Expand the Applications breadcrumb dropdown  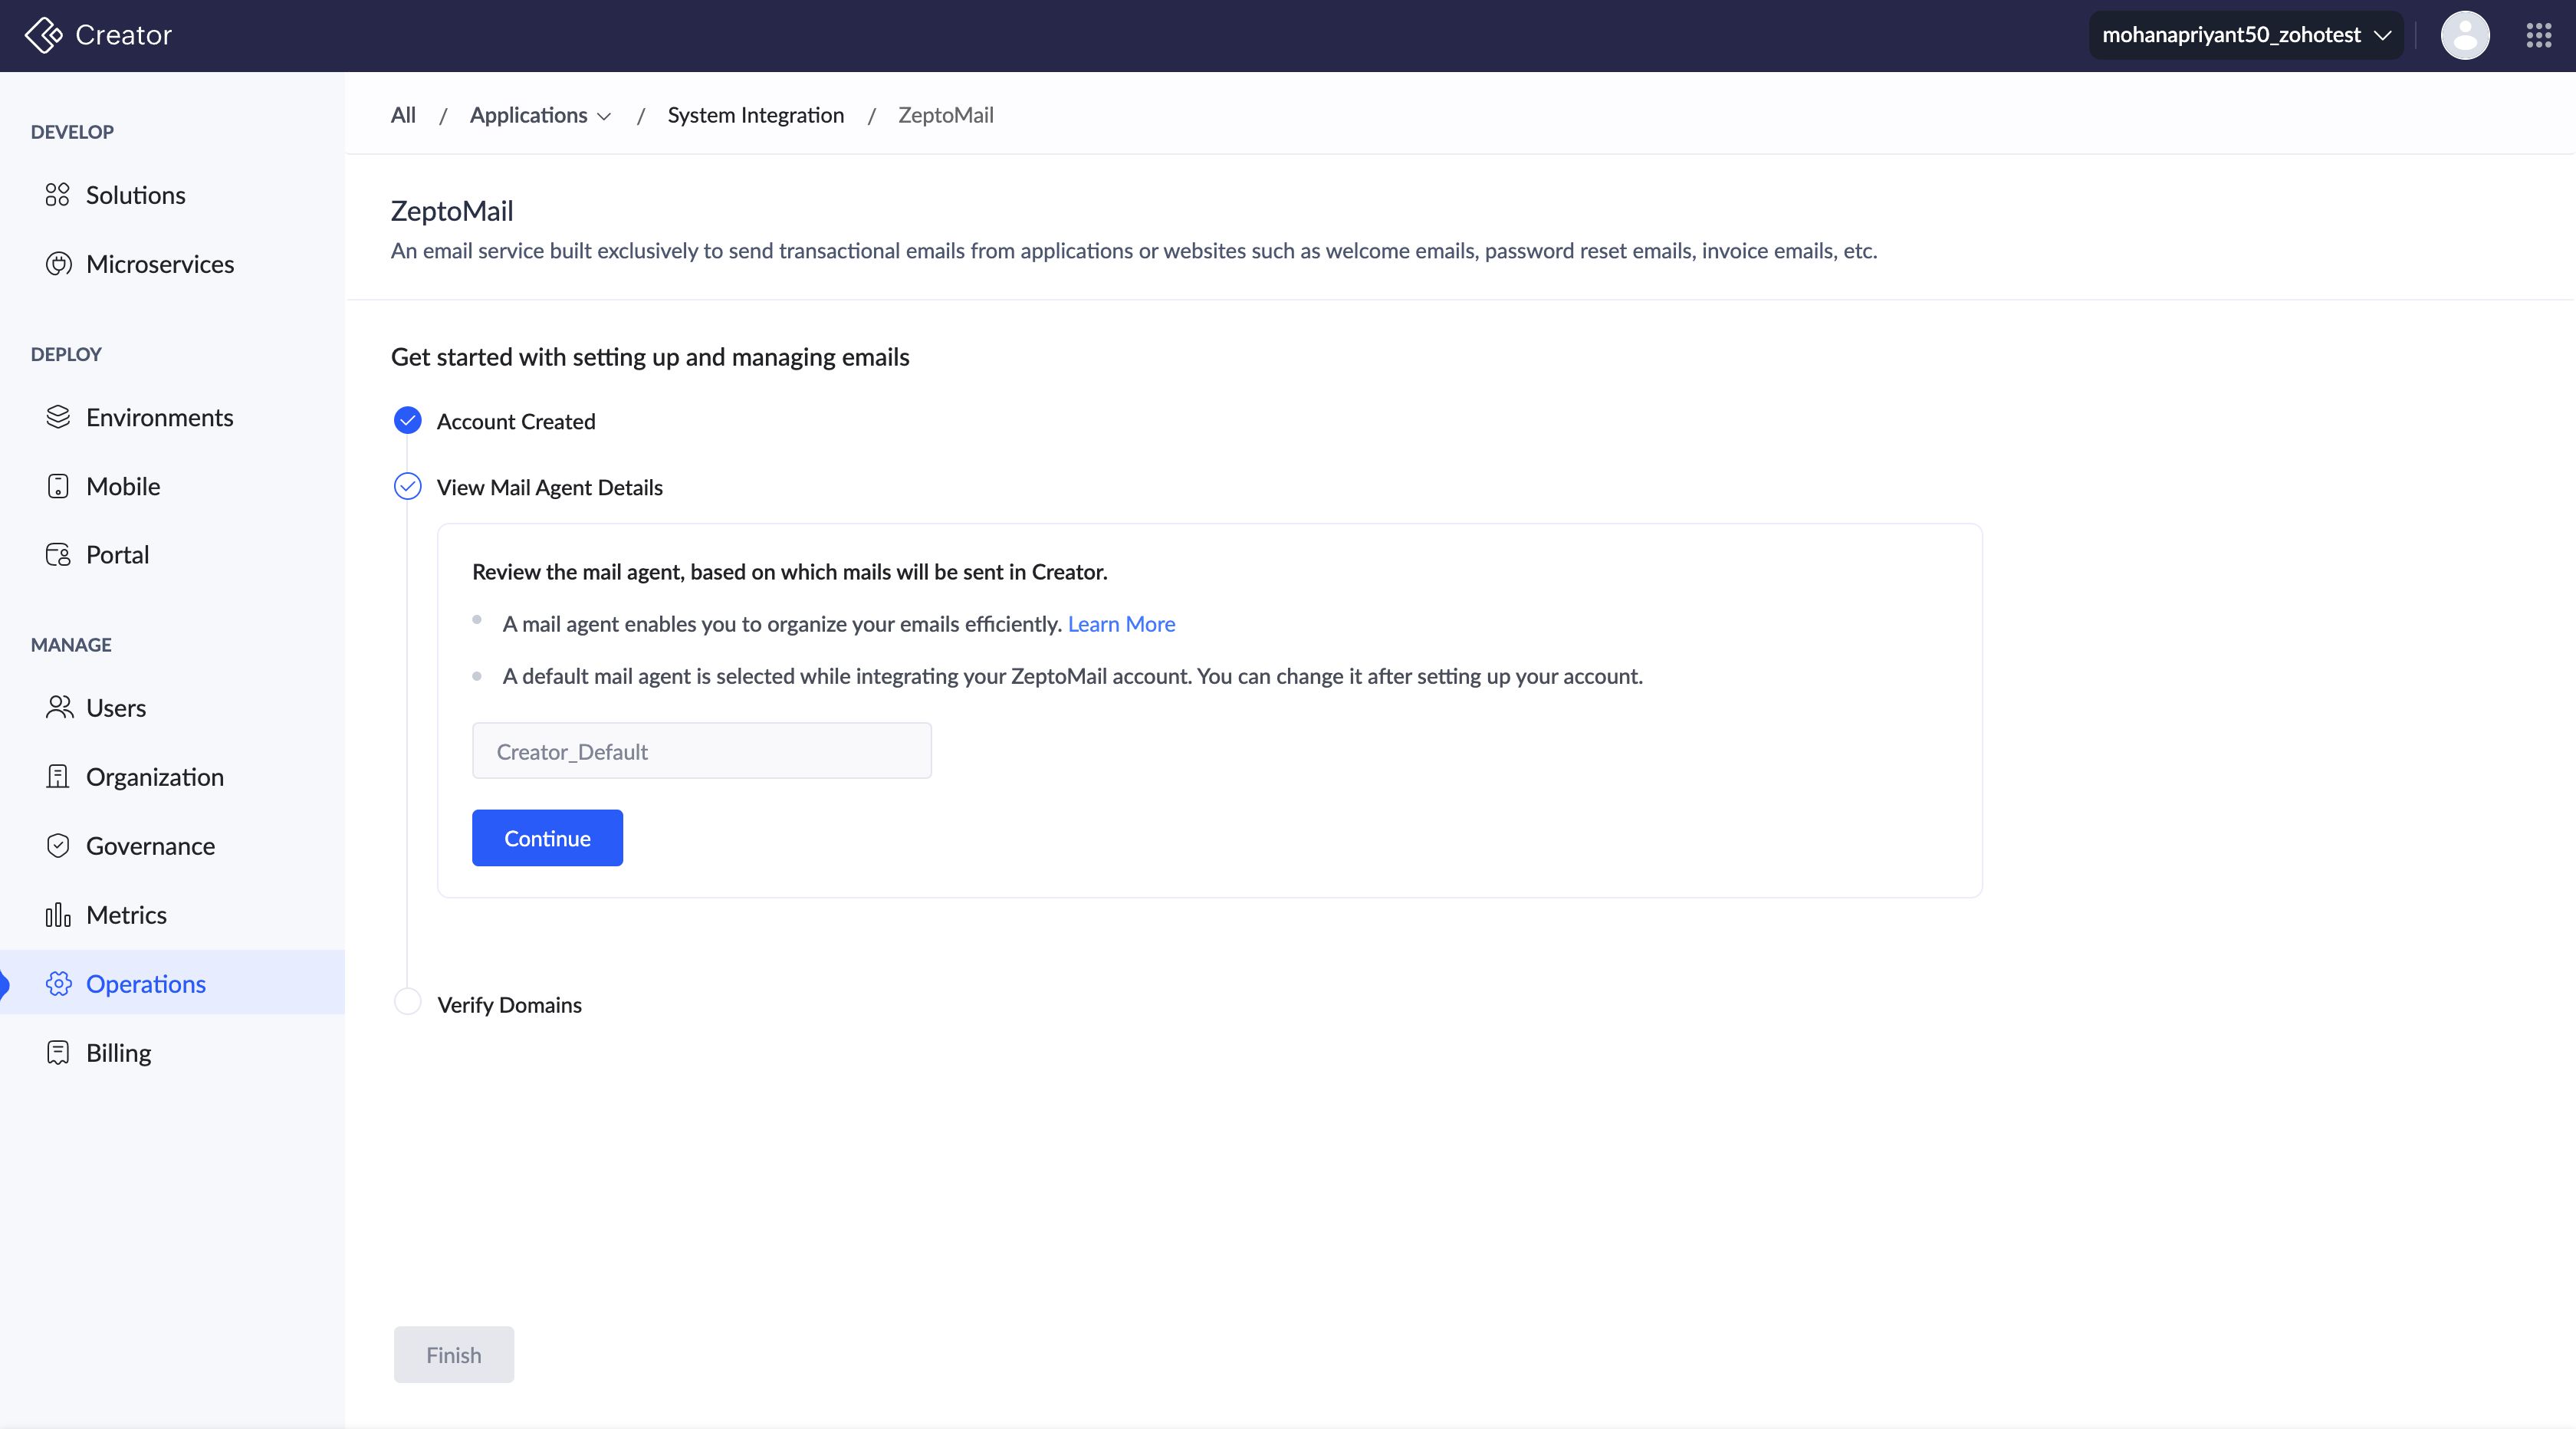[x=540, y=116]
